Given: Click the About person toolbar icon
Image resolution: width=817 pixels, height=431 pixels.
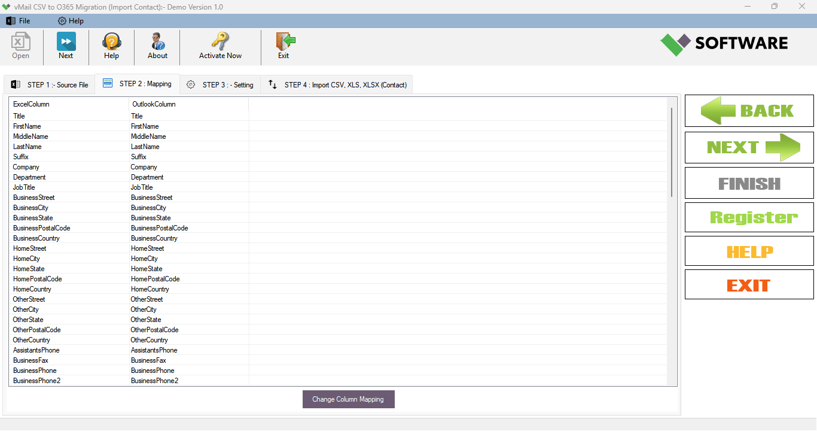Looking at the screenshot, I should 157,42.
